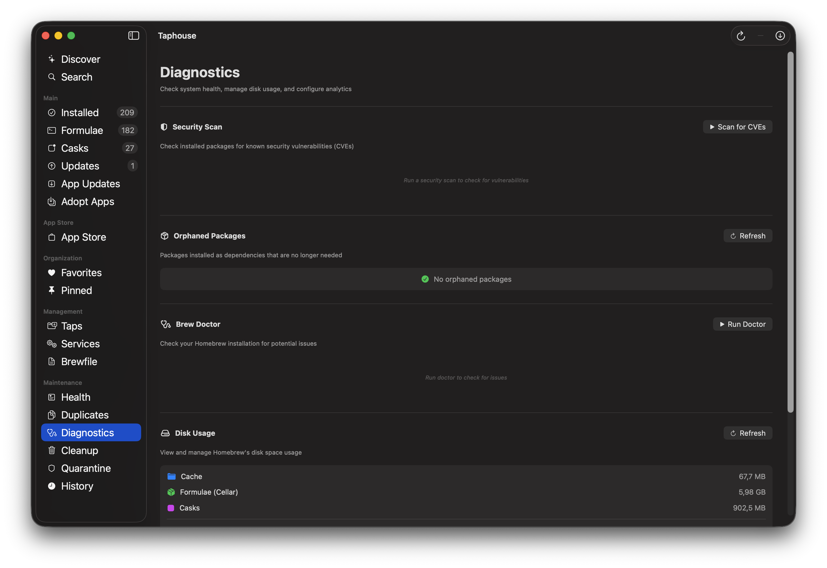Start a scan for CVEs
Screen dimensions: 827x568
point(737,127)
